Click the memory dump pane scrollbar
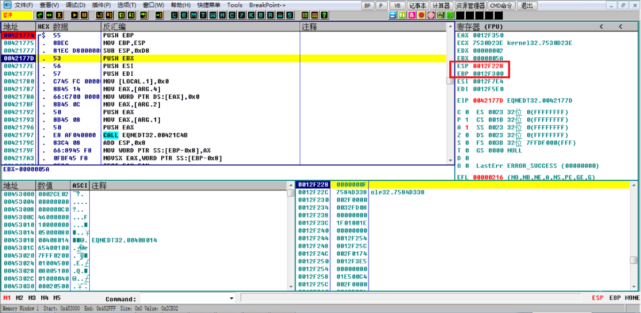 tap(291, 236)
